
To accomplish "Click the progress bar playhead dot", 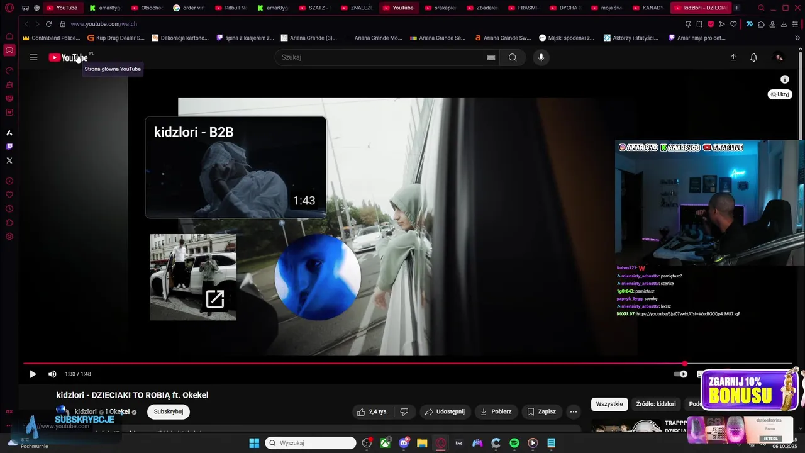I will (x=684, y=364).
